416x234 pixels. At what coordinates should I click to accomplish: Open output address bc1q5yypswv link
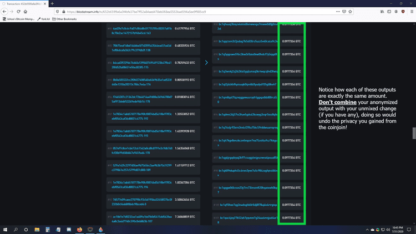click(x=247, y=57)
